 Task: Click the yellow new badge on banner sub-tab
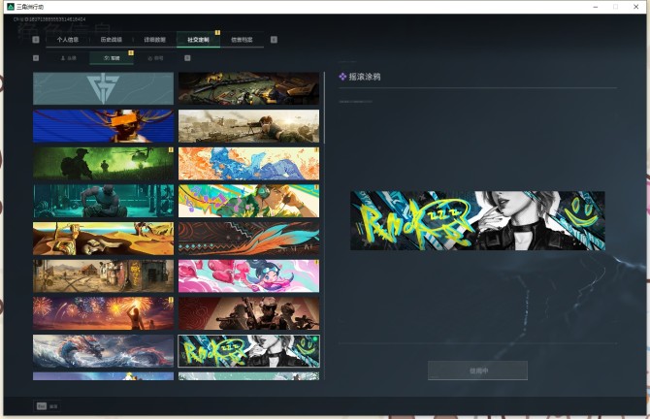pyautogui.click(x=131, y=52)
